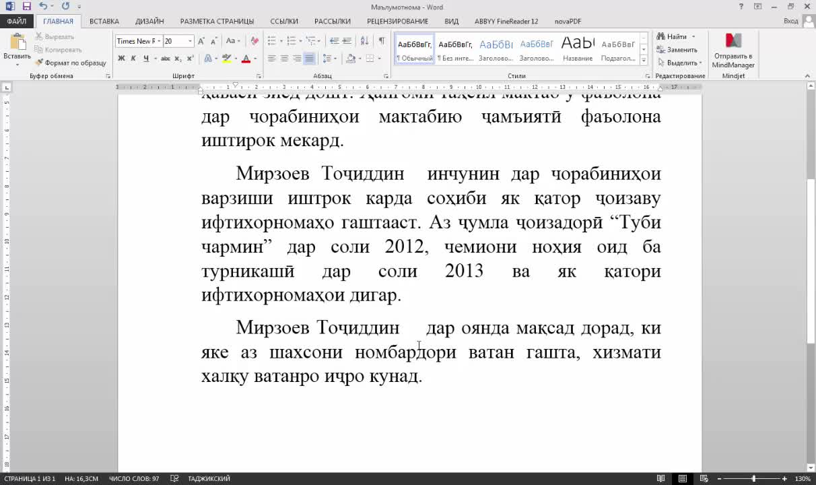Open the ВСТАВКА (Insert) ribbon tab
This screenshot has width=816, height=485.
[x=104, y=22]
